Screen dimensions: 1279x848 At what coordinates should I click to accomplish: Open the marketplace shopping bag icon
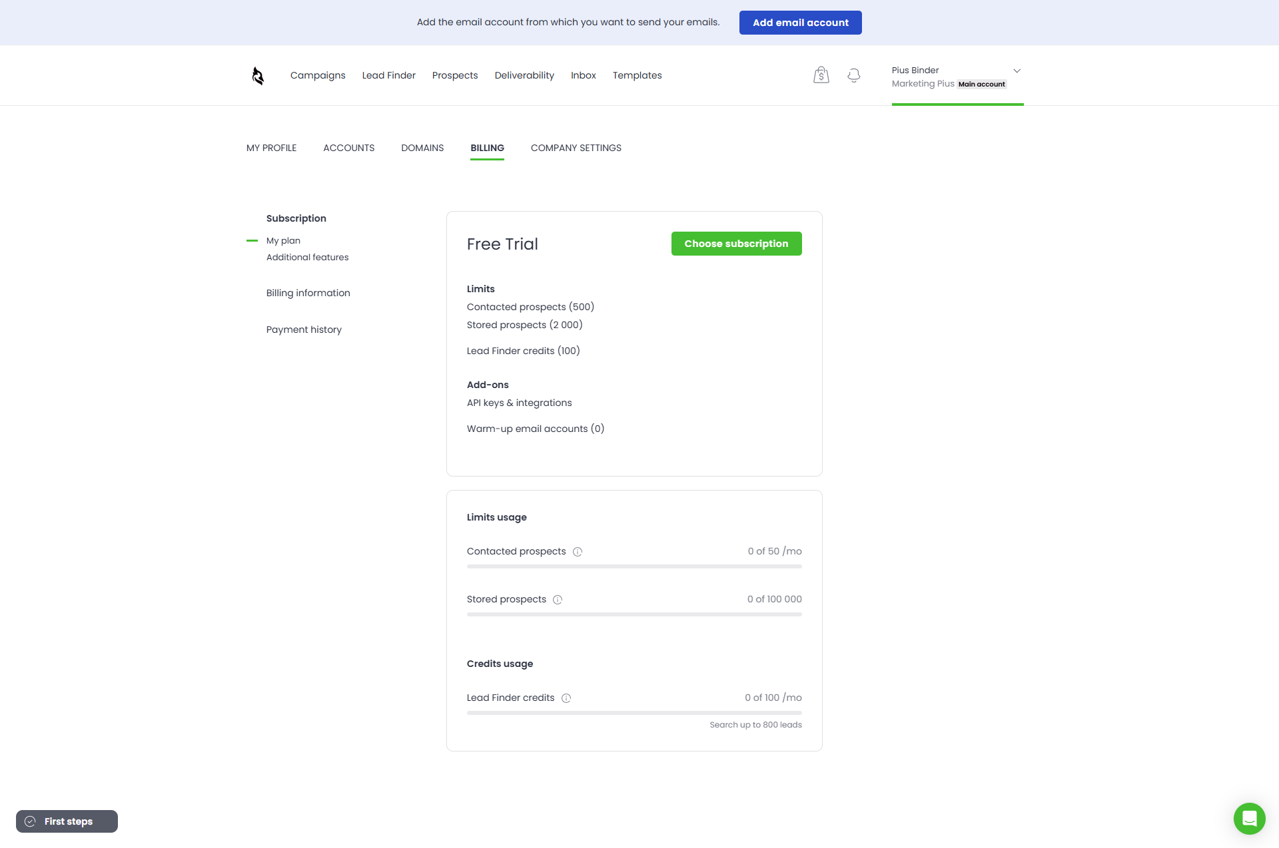pyautogui.click(x=821, y=75)
